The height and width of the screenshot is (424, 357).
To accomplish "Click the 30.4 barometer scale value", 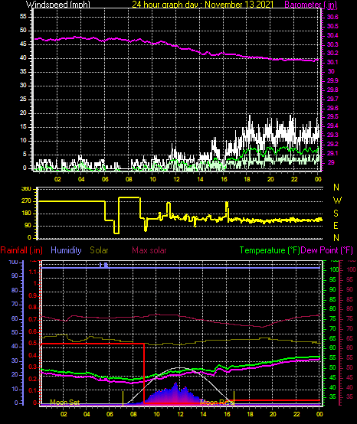I will [332, 35].
